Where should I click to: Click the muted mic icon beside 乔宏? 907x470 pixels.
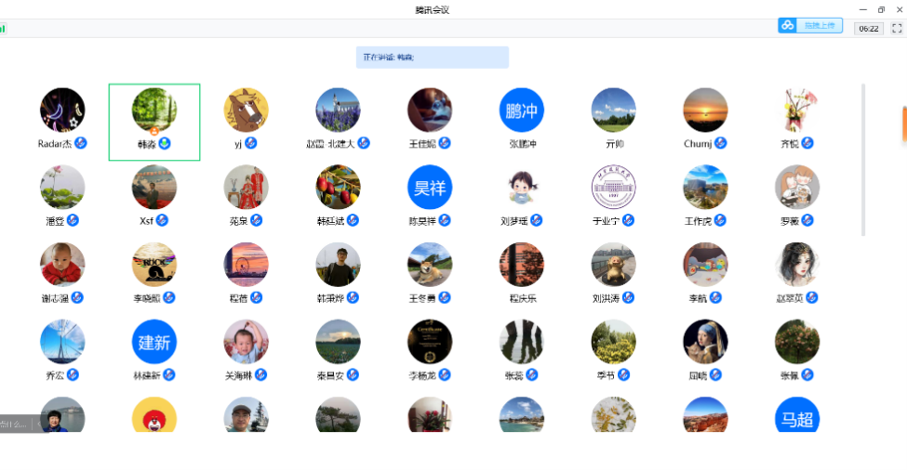pos(73,374)
